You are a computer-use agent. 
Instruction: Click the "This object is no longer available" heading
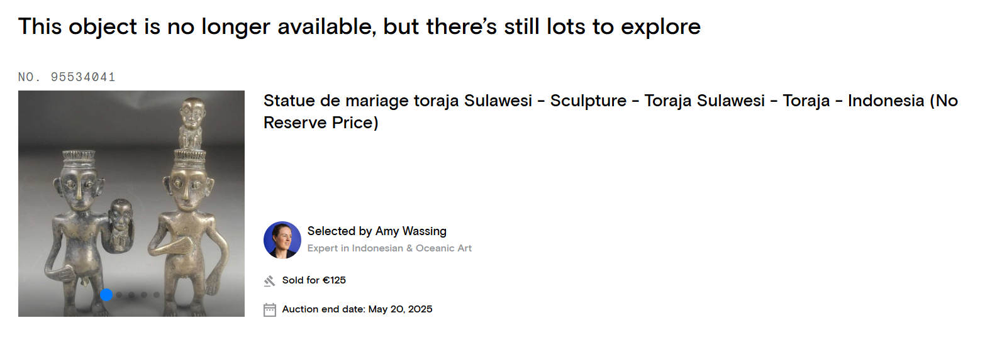point(359,26)
